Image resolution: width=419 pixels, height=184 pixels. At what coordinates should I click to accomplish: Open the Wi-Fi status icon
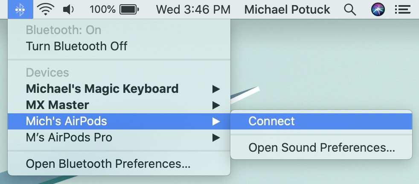[x=45, y=9]
